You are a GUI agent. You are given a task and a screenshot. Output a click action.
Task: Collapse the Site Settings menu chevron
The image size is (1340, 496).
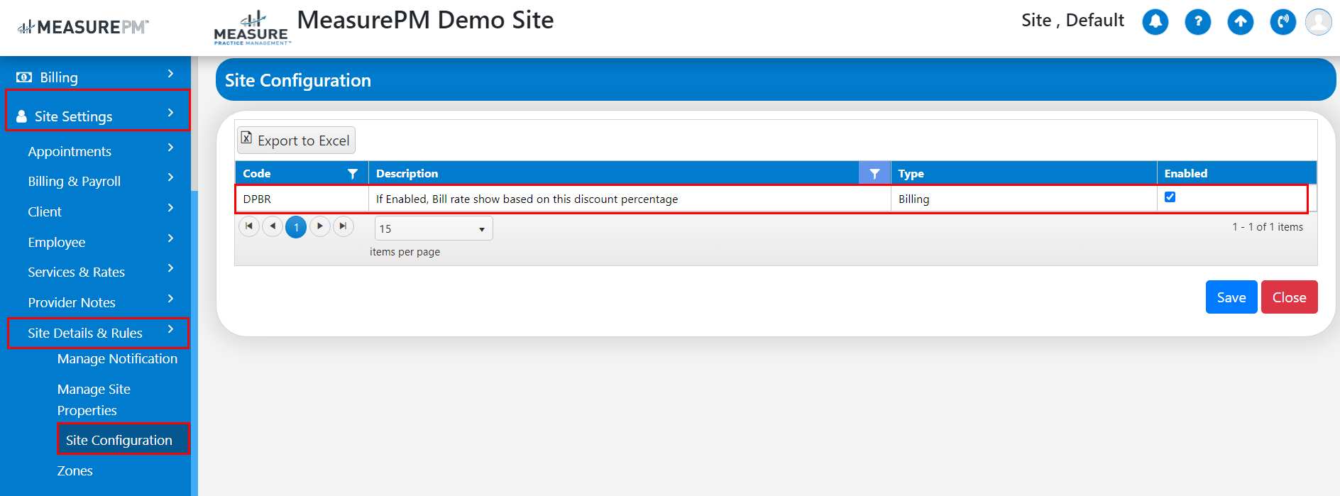pyautogui.click(x=170, y=113)
